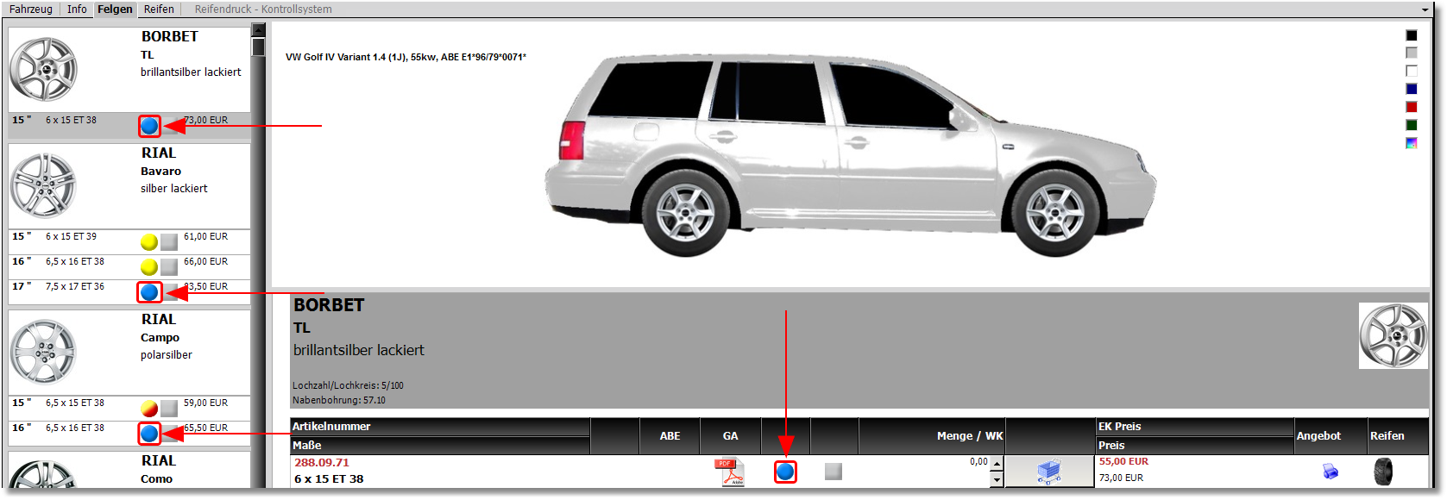This screenshot has height=500, width=1447.
Task: Click the price 61,00 EUR
Action: coord(205,236)
